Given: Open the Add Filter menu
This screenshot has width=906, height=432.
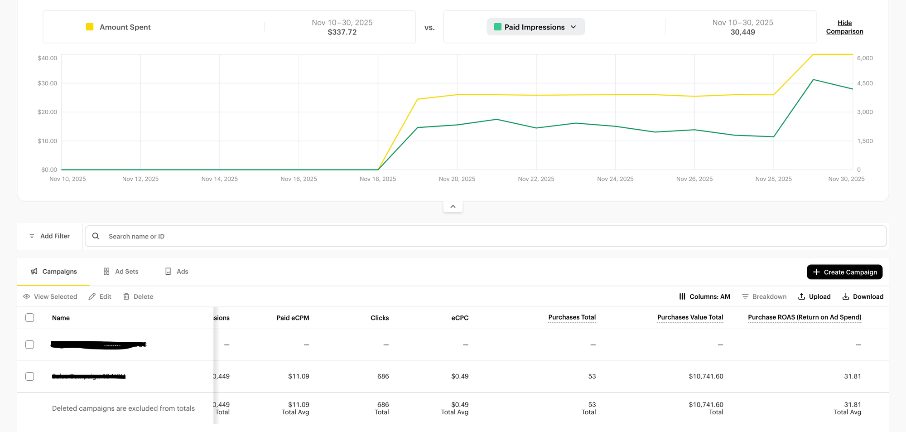Looking at the screenshot, I should (x=50, y=236).
